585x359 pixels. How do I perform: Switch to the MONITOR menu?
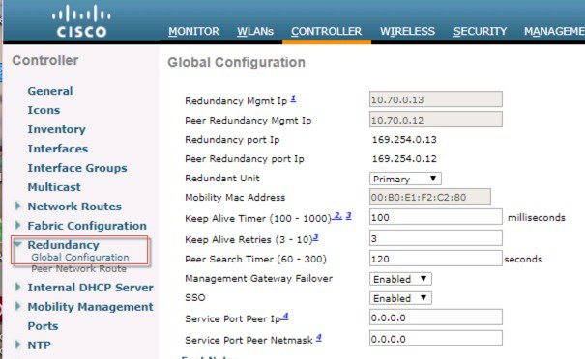coord(193,31)
